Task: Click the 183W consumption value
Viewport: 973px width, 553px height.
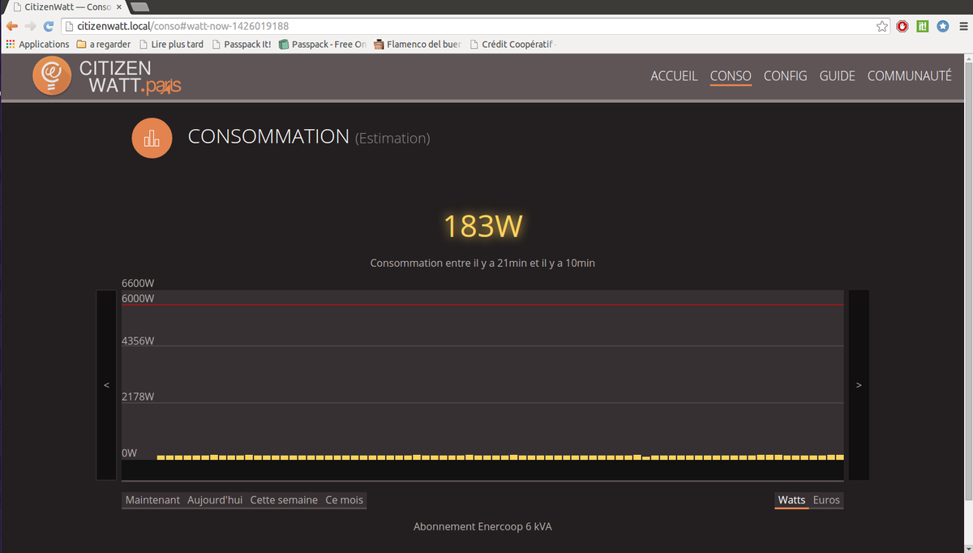Action: pos(482,226)
